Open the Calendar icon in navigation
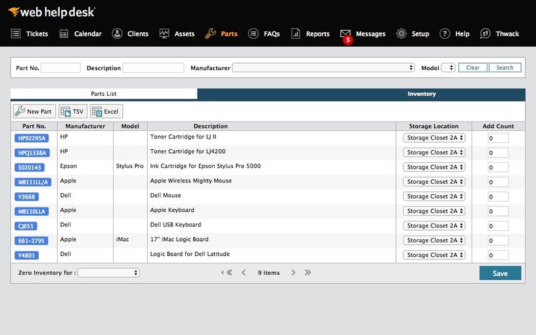The width and height of the screenshot is (536, 335). click(x=64, y=33)
